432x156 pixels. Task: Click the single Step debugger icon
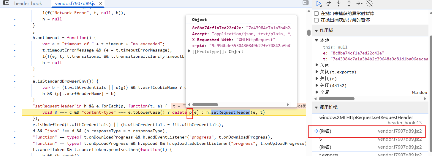coord(359,4)
